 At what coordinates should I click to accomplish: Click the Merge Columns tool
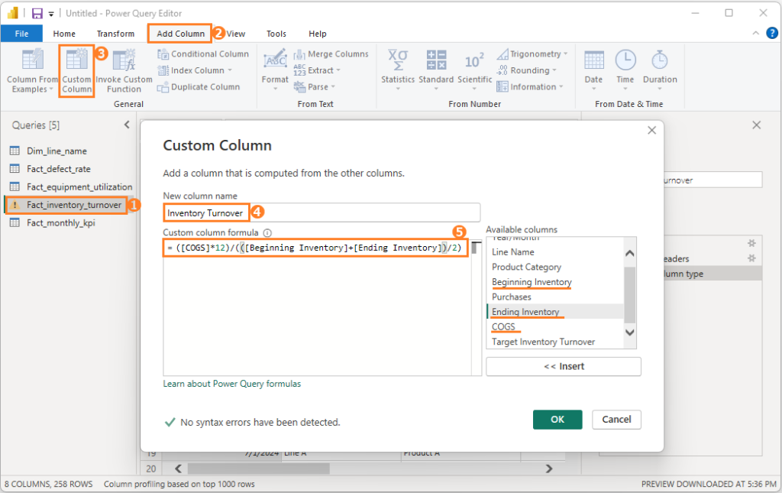331,54
